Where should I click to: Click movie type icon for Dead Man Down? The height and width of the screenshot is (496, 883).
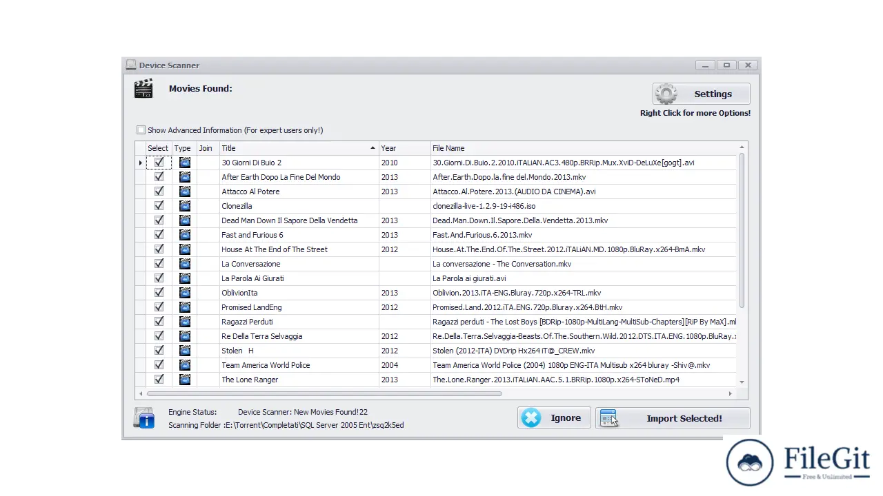184,220
